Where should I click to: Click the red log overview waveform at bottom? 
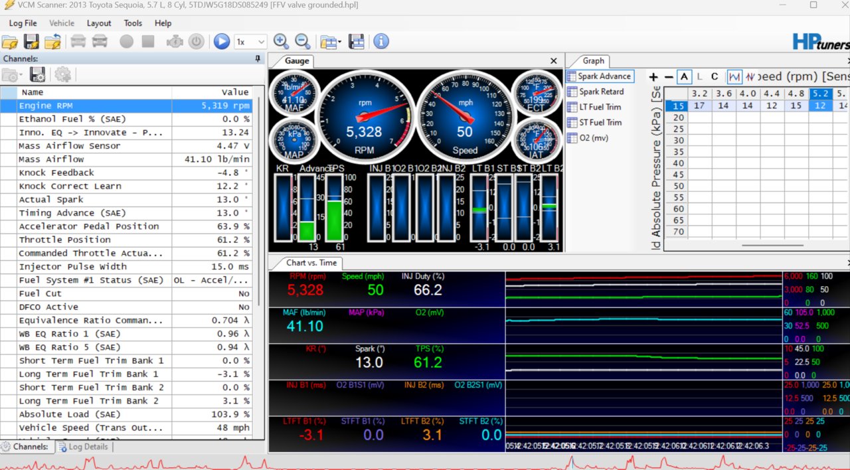tap(425, 461)
